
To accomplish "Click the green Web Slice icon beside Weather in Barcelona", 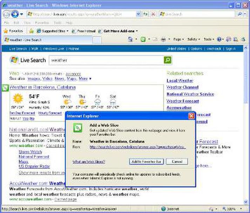I will click(x=5, y=88).
